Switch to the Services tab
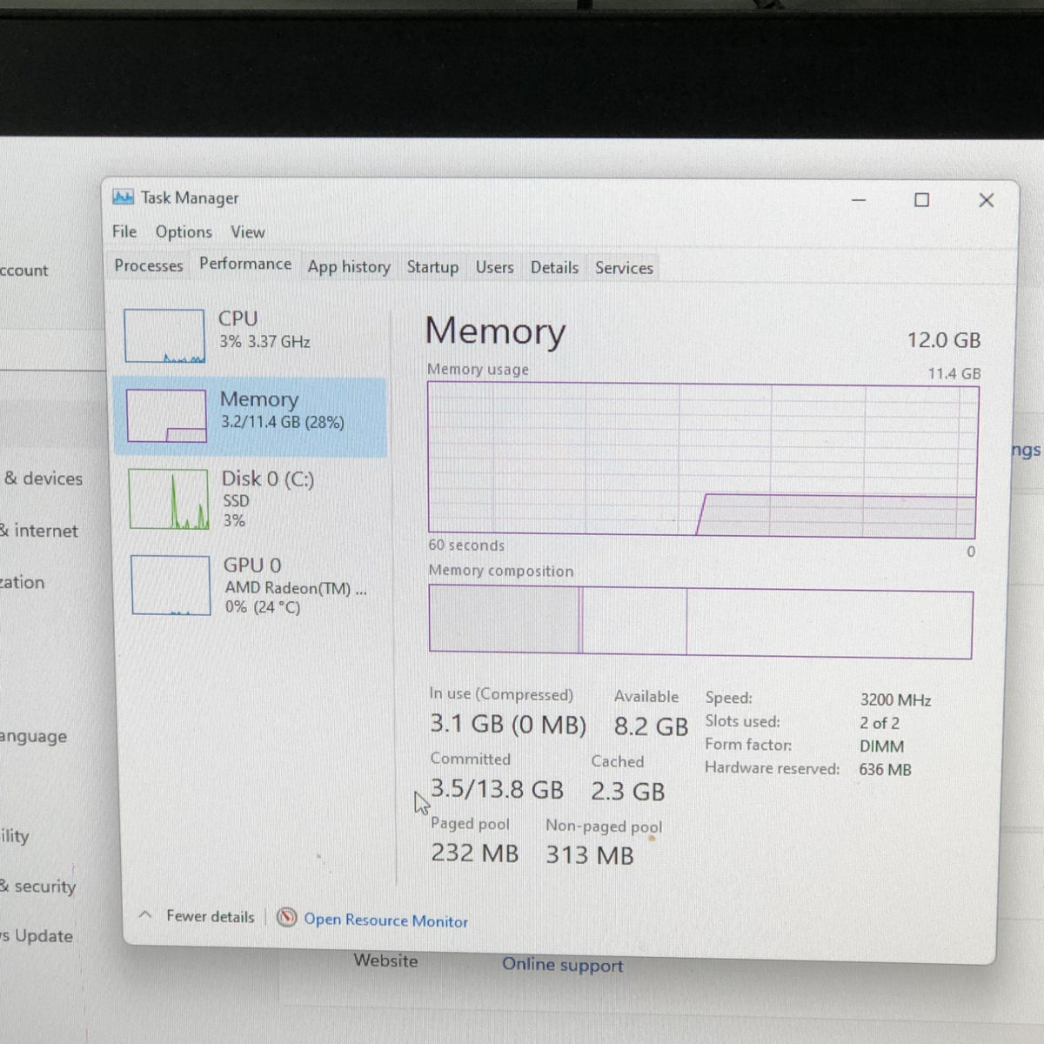The width and height of the screenshot is (1044, 1044). [x=624, y=269]
